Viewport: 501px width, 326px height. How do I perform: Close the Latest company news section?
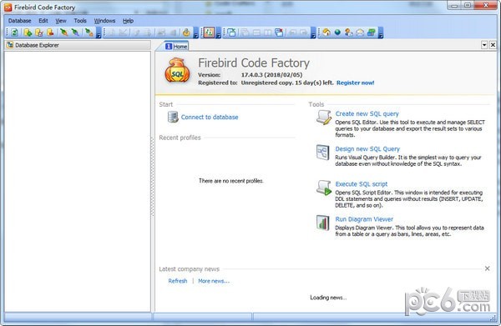488,268
